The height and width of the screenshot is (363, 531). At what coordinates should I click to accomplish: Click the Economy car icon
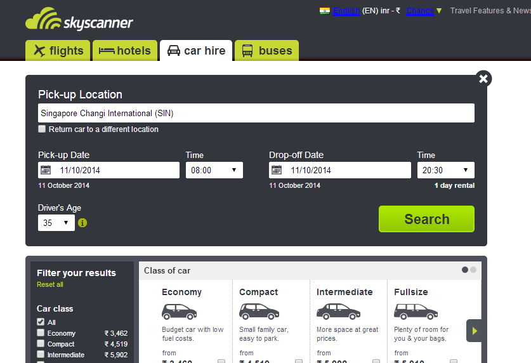coord(179,312)
